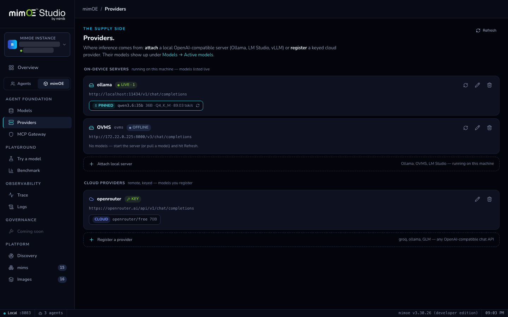Select Providers in the sidebar
This screenshot has height=317, width=508.
[x=37, y=123]
